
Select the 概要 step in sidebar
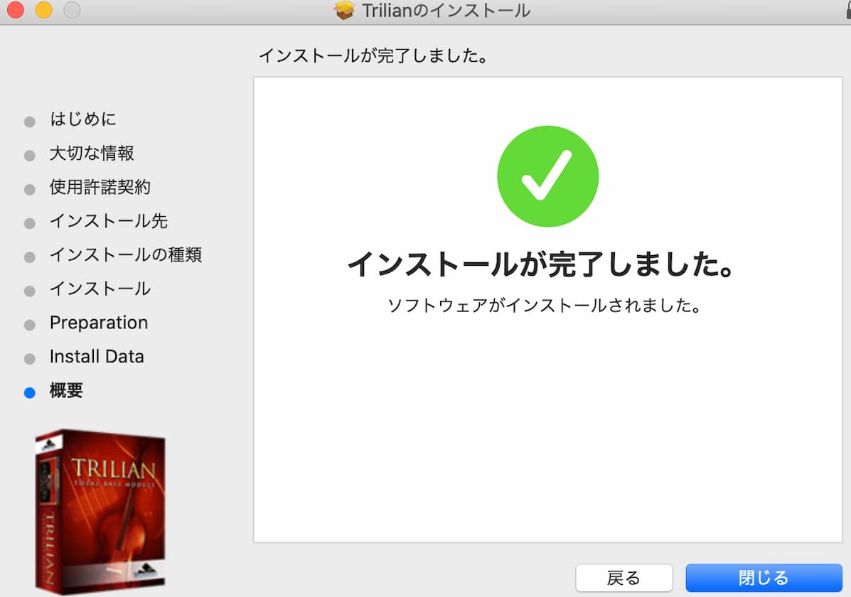(x=66, y=390)
